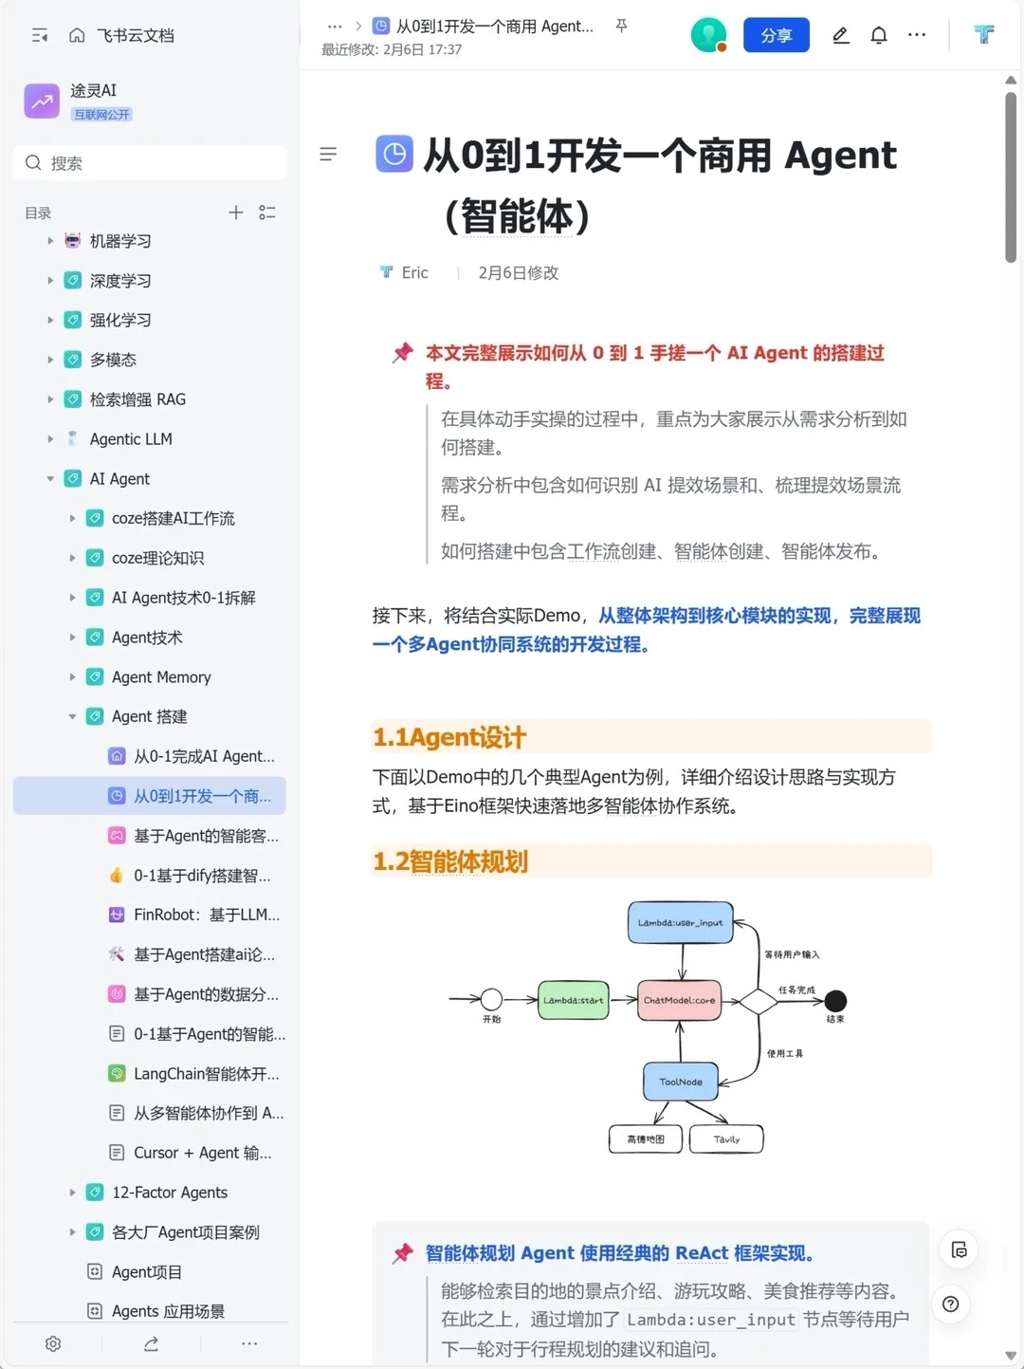The height and width of the screenshot is (1369, 1024).
Task: Click the vertical document scrollbar thumb
Action: tap(1011, 176)
